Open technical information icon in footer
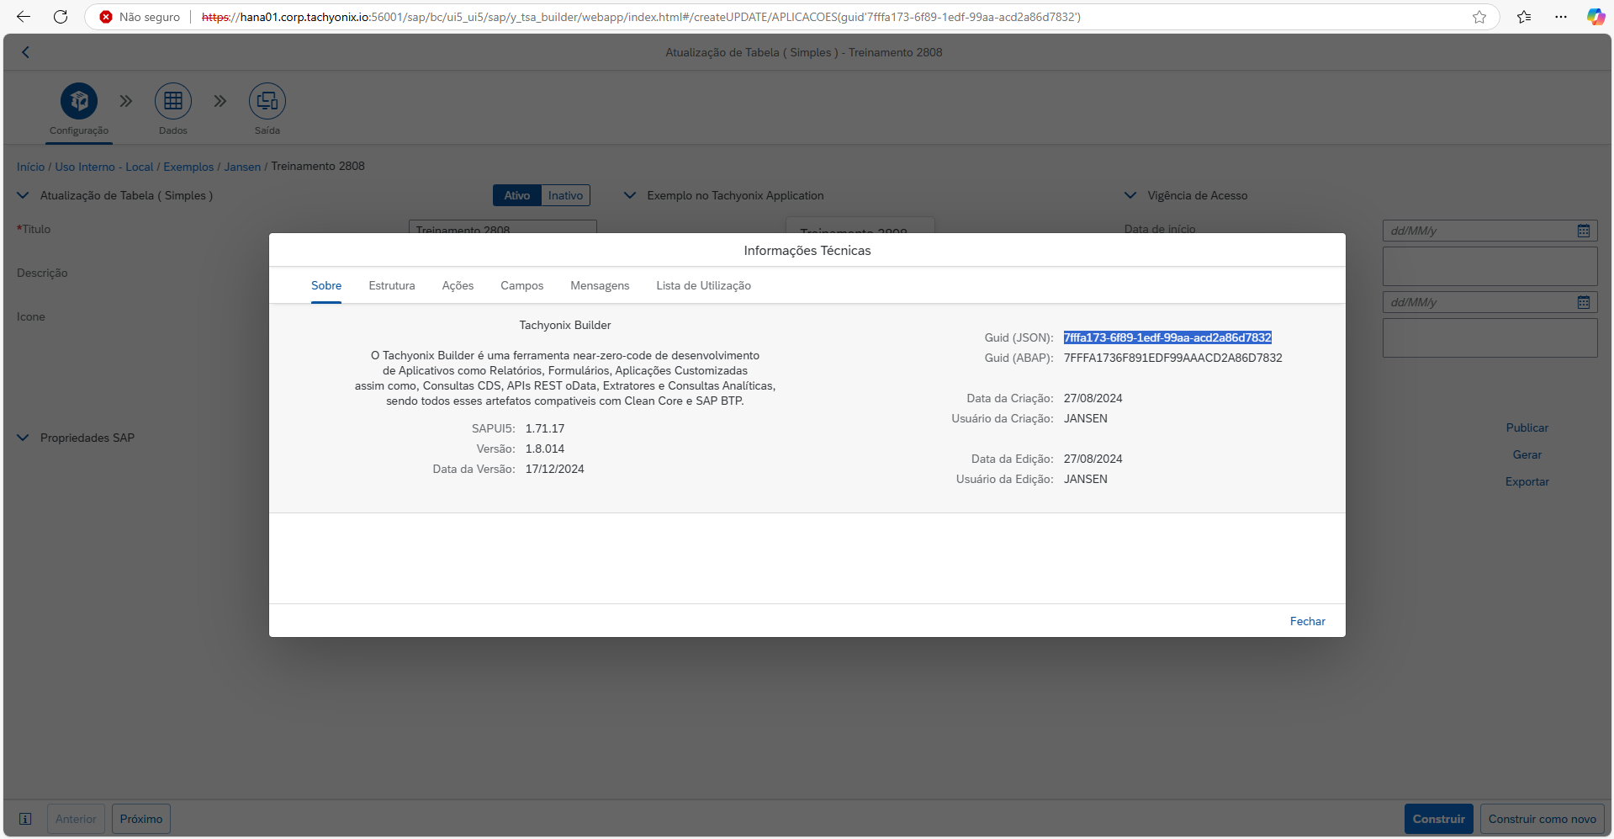The height and width of the screenshot is (839, 1614). [25, 819]
